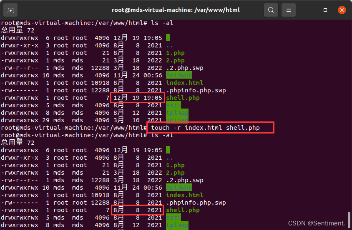Click 2.php in the upper listing
This screenshot has height=230, width=352.
[x=175, y=60]
